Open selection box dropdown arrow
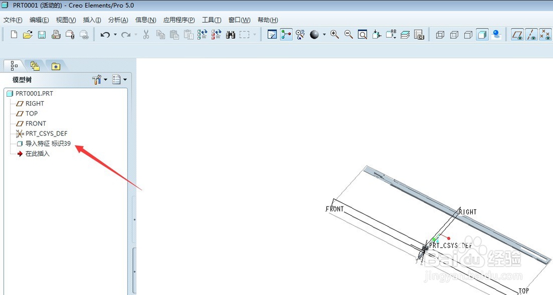Image resolution: width=553 pixels, height=295 pixels. point(254,35)
